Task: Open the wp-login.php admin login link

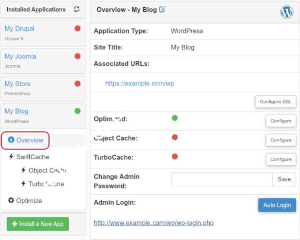Action: pos(153,223)
